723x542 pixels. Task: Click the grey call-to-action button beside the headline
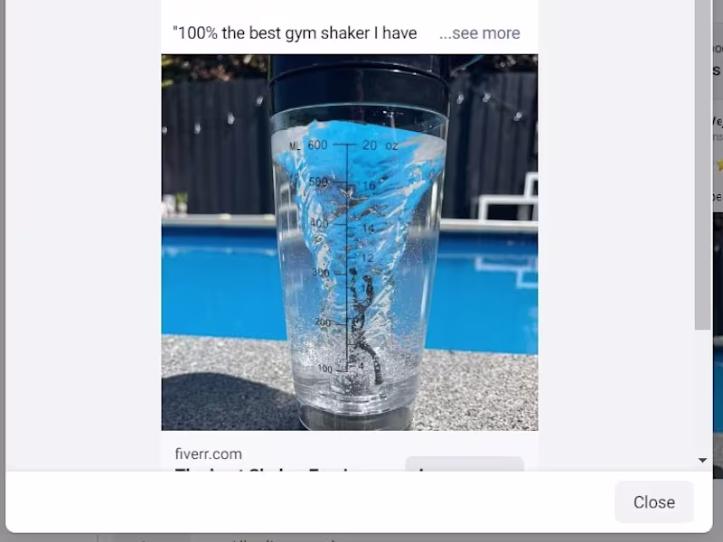coord(465,464)
